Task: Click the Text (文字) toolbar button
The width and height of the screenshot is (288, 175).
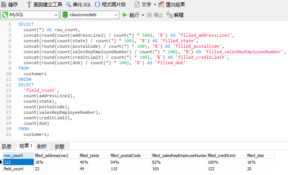Action: pos(143,4)
